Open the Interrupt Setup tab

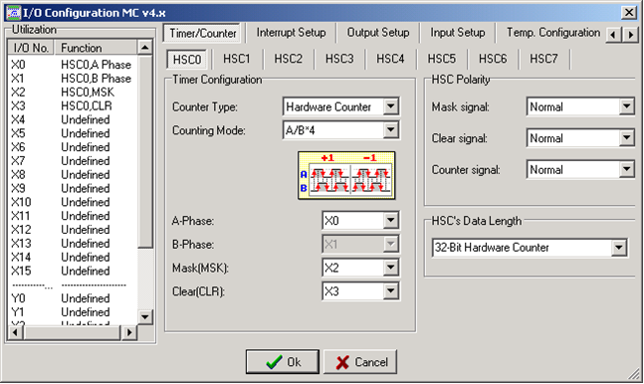tap(291, 33)
